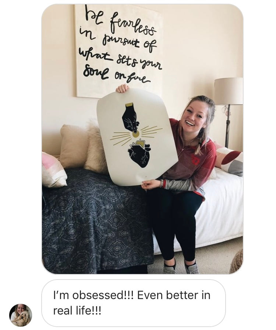This screenshot has width=276, height=330.
Task: Select the floor lamp shade
Action: [229, 91]
